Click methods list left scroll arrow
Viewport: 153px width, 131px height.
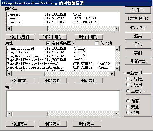coord(9,113)
